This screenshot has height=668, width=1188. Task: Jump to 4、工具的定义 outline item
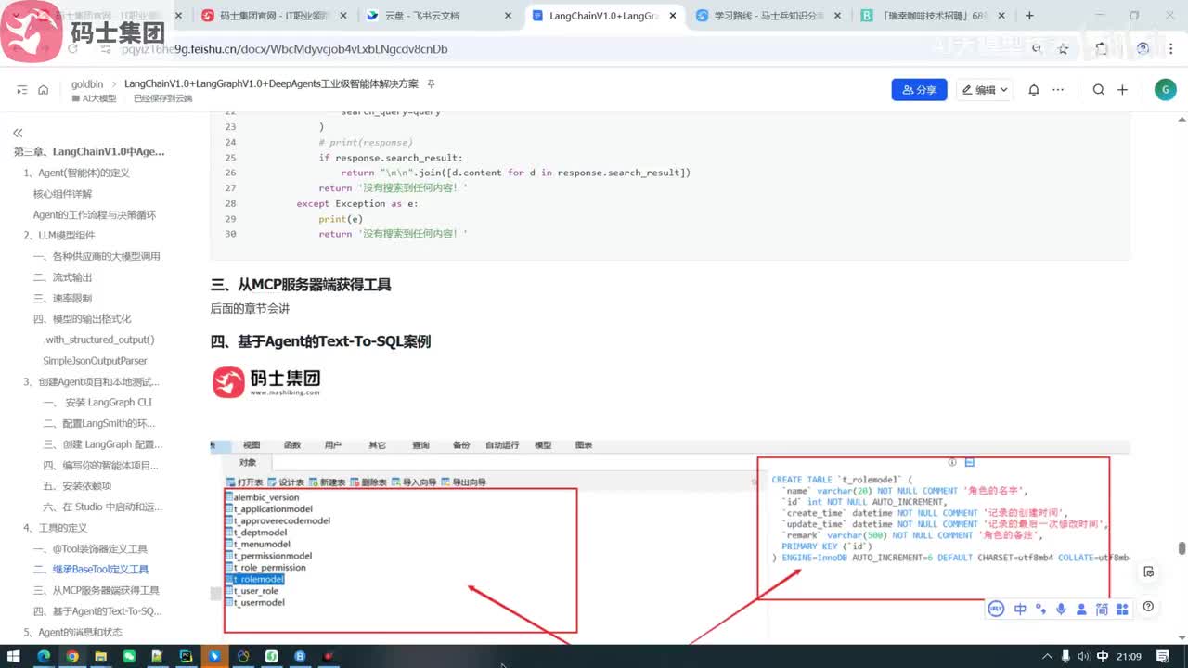click(55, 528)
